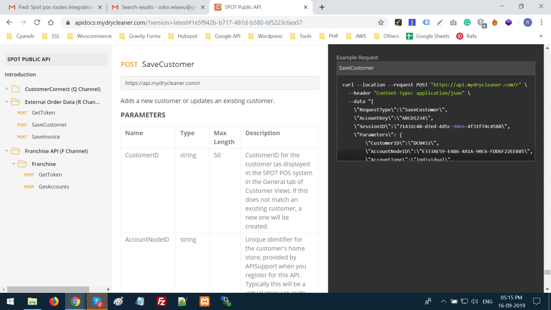This screenshot has width=551, height=310.
Task: Select SaveCustomer in the sidebar
Action: point(49,125)
